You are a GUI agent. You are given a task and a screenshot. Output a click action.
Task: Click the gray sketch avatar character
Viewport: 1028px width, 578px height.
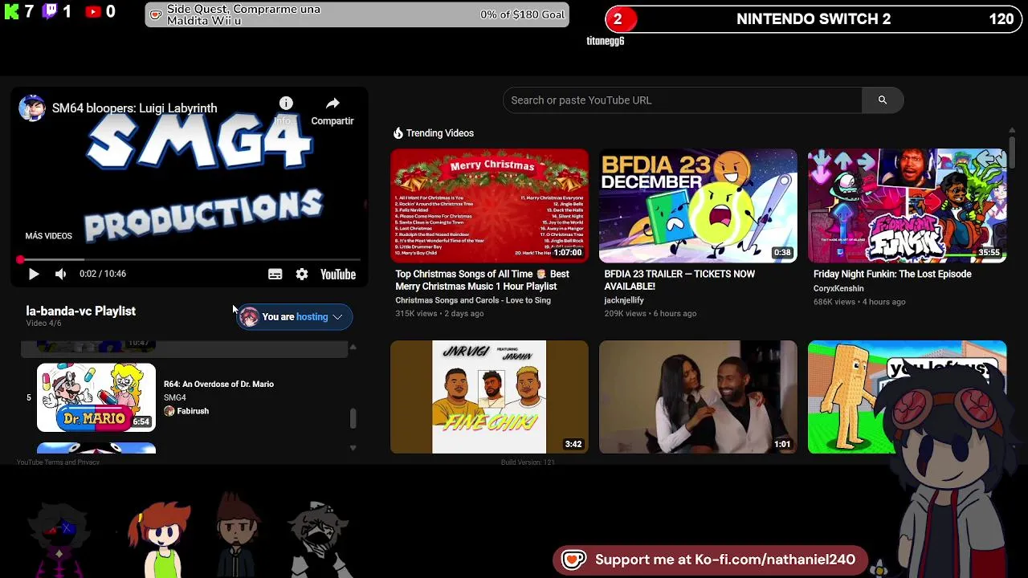pos(319,538)
